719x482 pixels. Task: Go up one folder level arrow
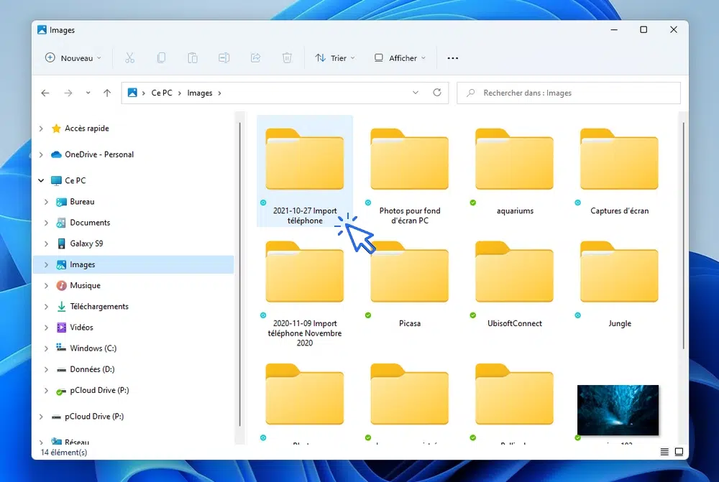tap(107, 93)
